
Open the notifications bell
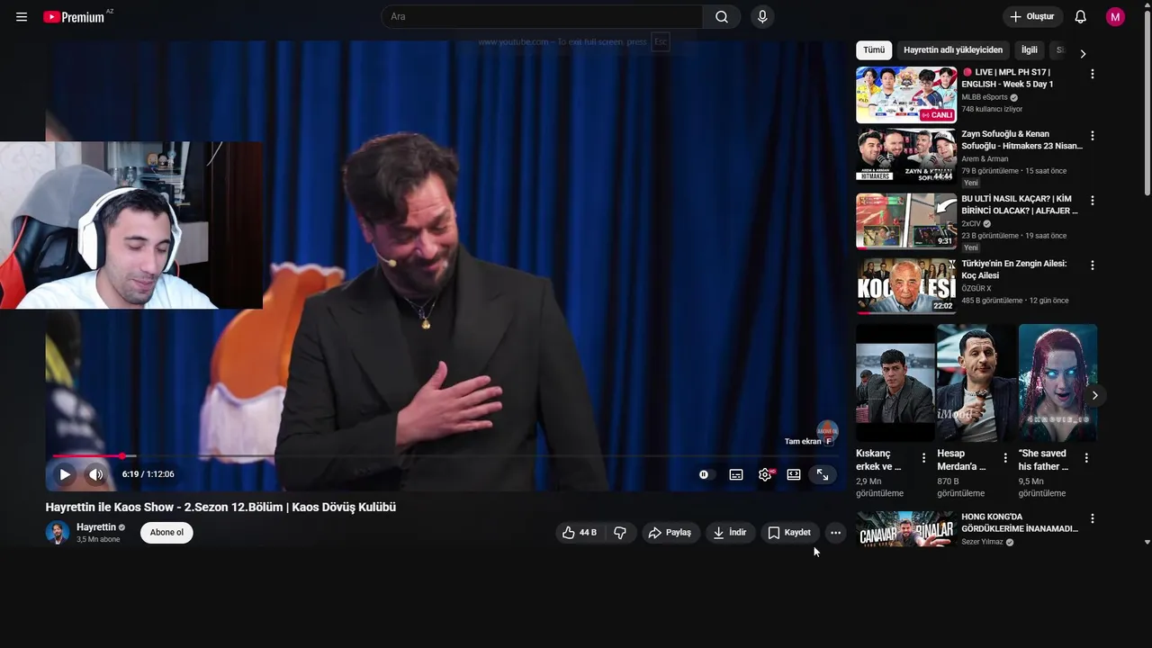1081,17
